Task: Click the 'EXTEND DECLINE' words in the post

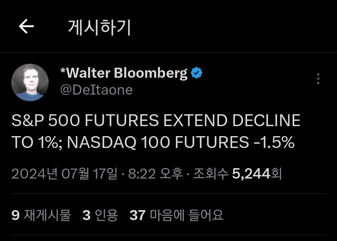Action: (x=232, y=120)
